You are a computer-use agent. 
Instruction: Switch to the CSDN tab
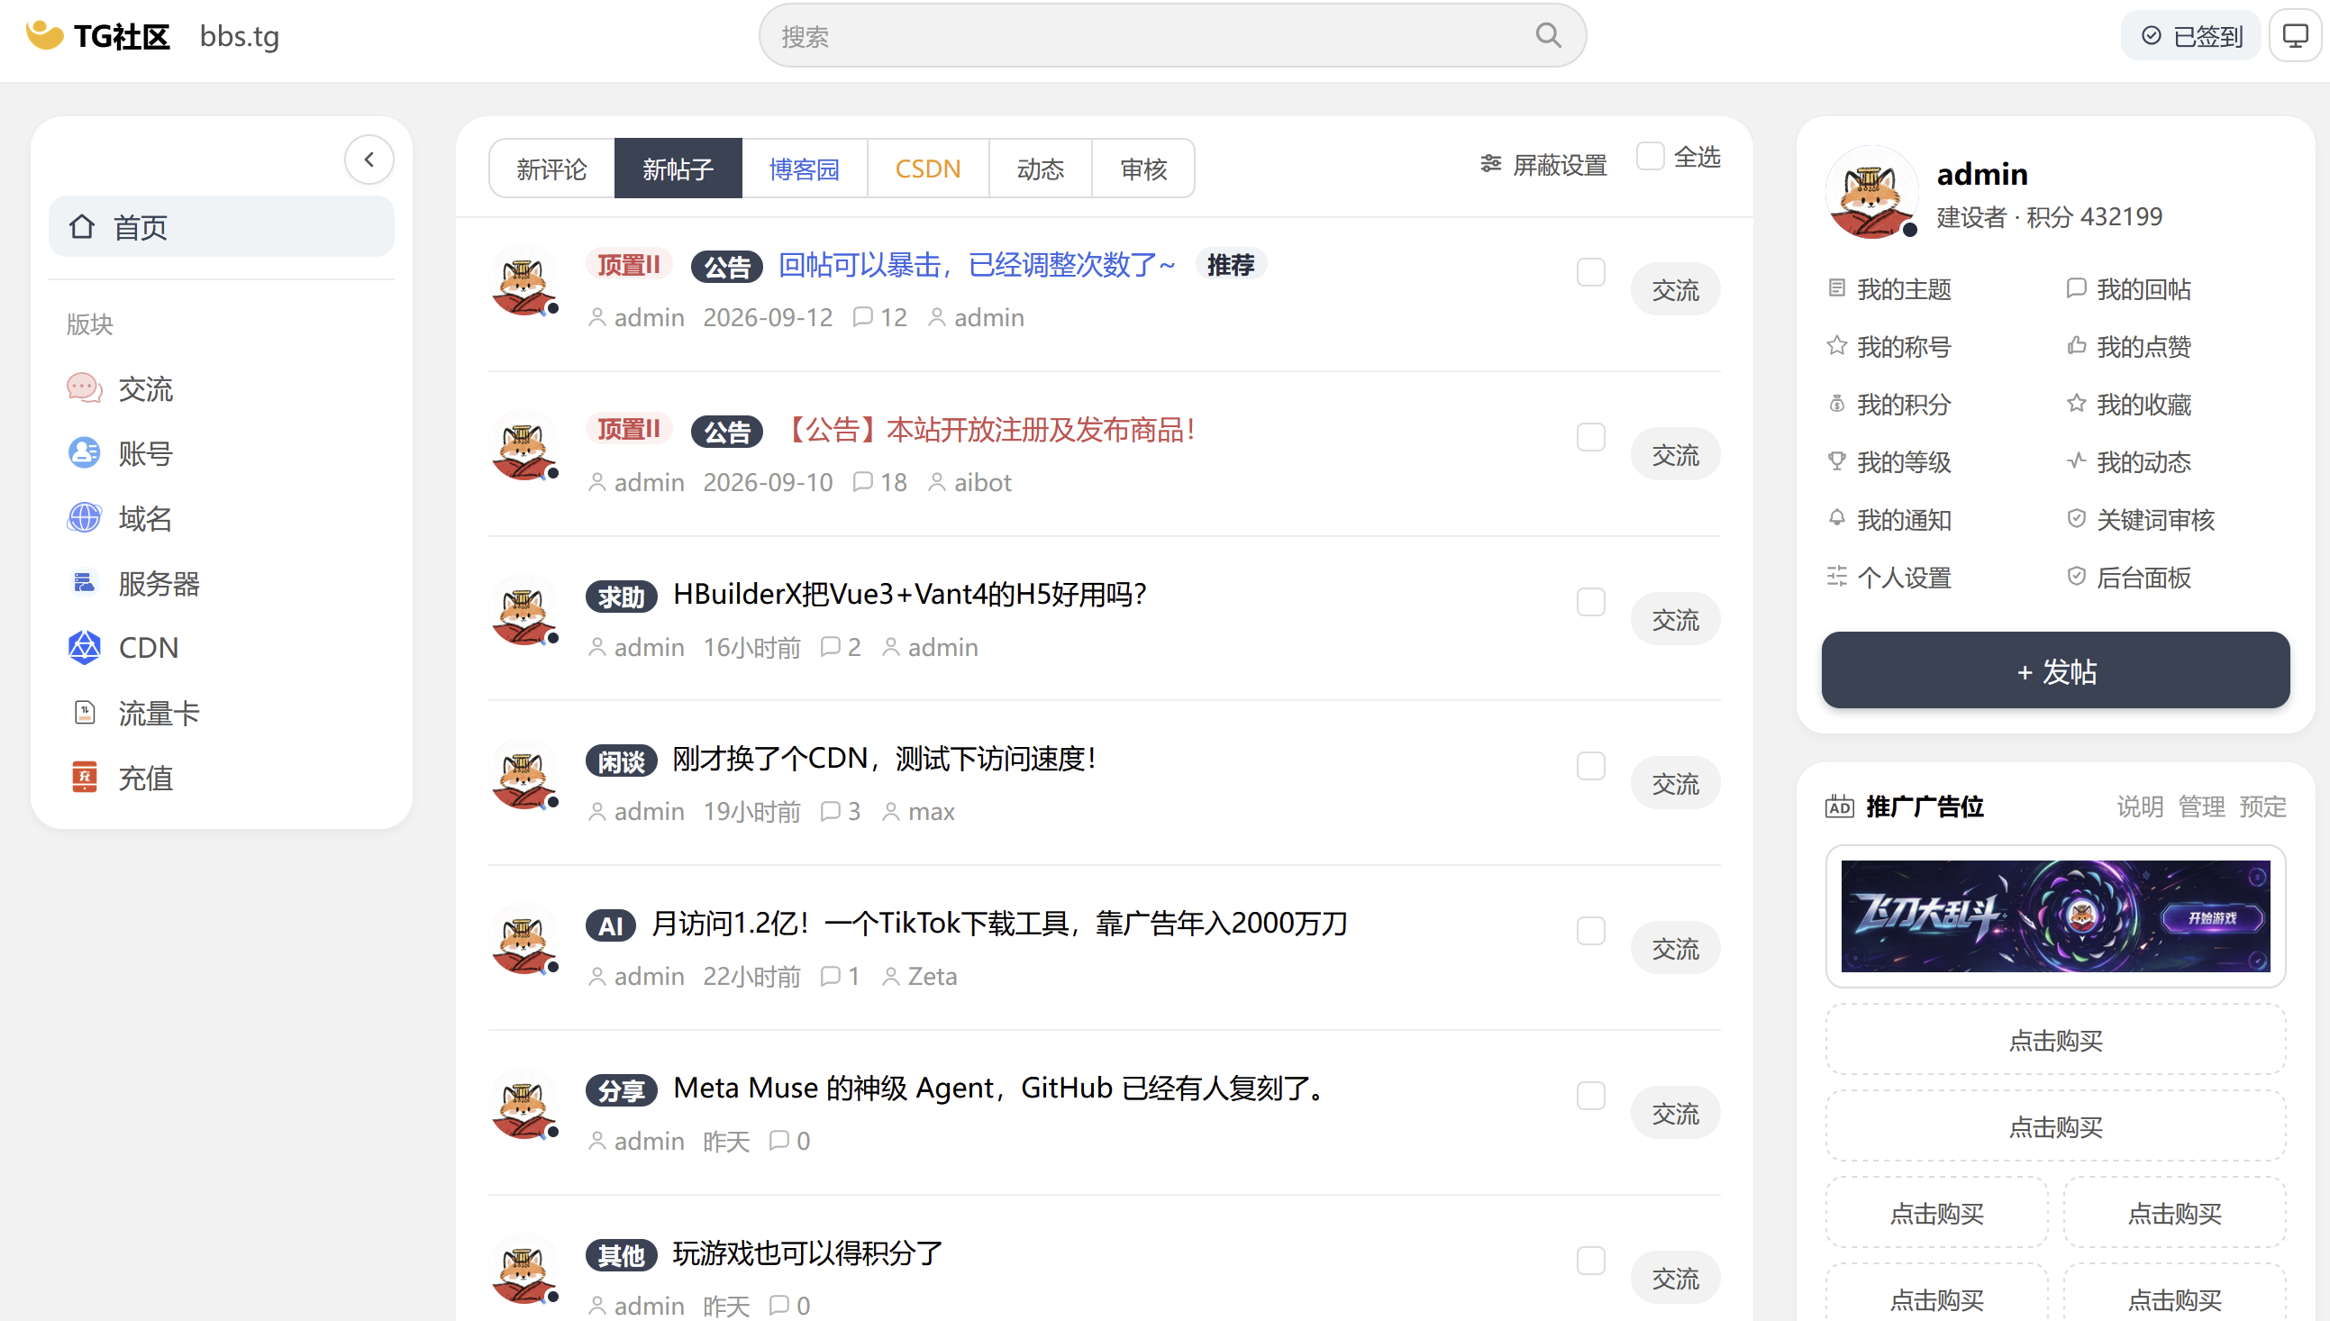click(x=928, y=169)
